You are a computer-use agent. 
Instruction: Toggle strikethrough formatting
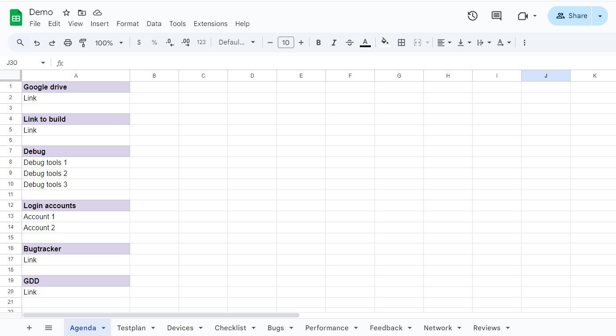350,43
